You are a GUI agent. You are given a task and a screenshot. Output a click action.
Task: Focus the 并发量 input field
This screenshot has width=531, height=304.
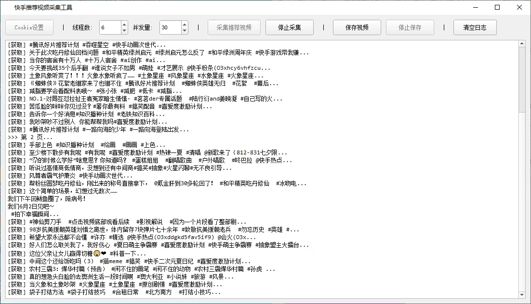(171, 27)
